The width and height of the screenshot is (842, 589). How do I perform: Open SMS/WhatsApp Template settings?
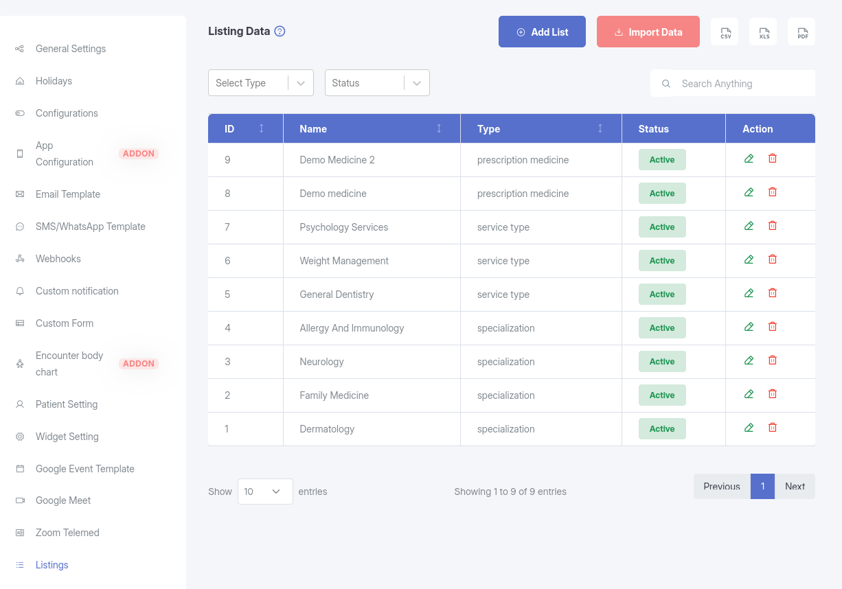(91, 227)
